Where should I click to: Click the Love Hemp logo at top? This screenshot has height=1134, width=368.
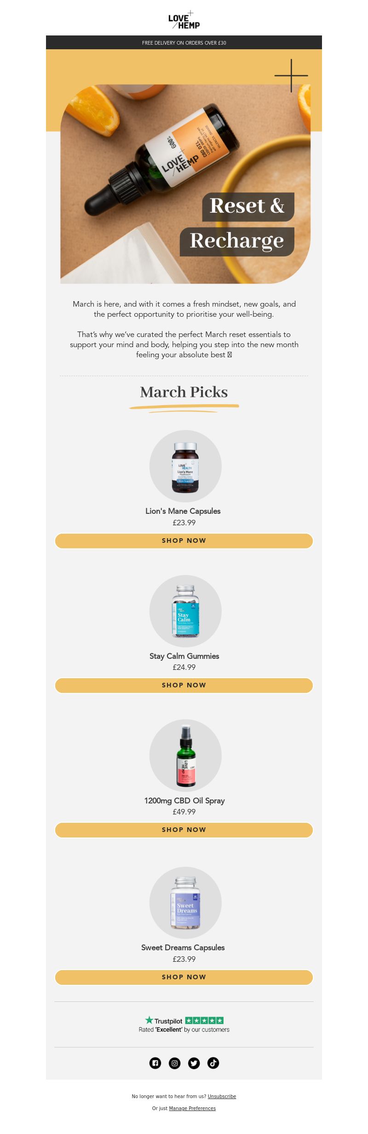click(184, 20)
